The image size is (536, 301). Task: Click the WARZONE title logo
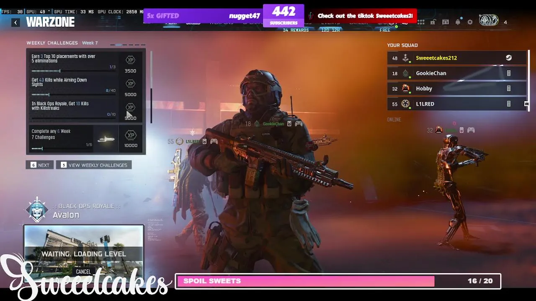click(50, 22)
